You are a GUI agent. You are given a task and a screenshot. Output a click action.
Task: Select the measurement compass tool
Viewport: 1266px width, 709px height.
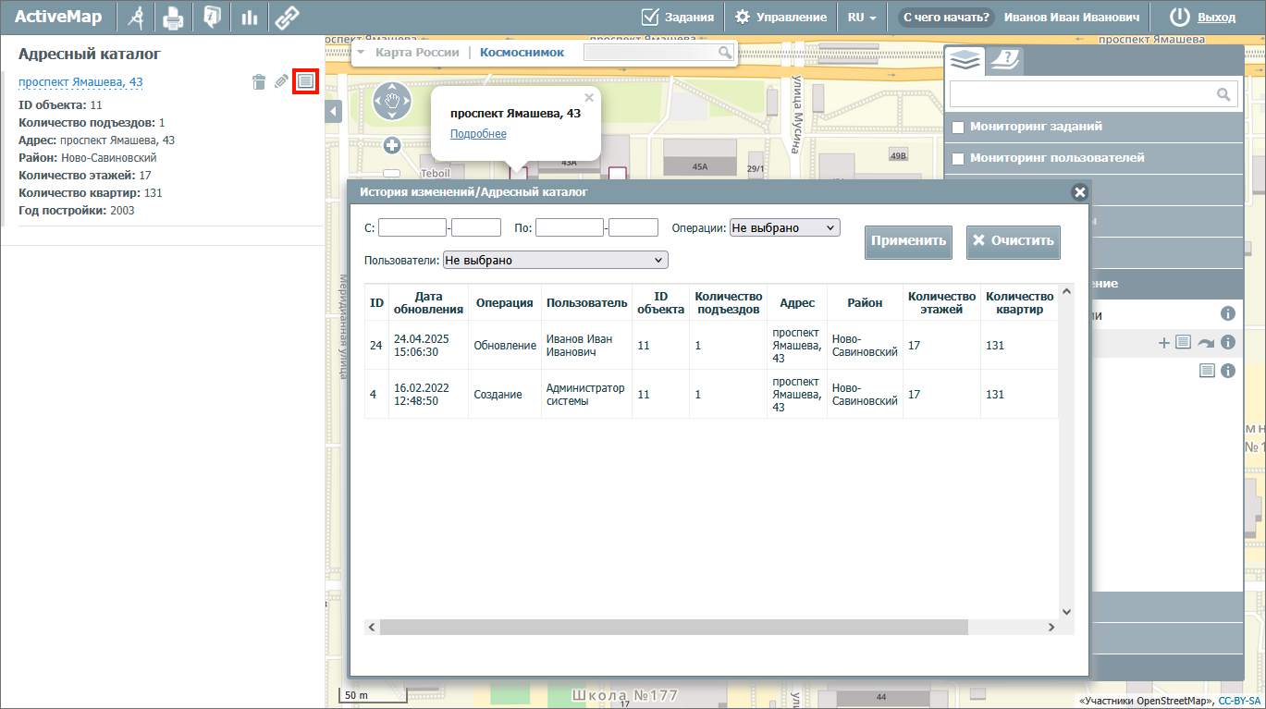point(137,18)
